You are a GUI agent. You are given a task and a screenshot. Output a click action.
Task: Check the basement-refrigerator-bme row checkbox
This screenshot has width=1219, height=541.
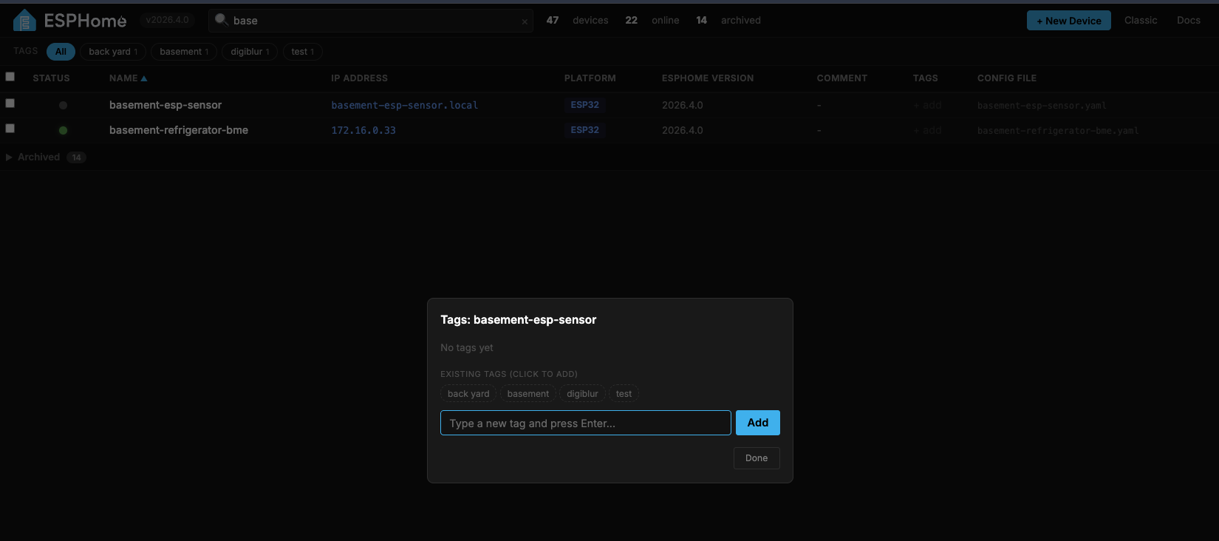pyautogui.click(x=10, y=128)
